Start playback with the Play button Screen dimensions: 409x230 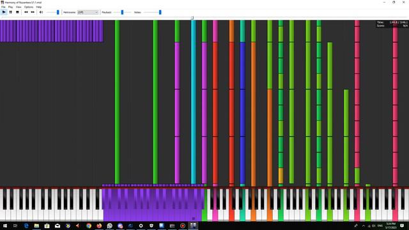(x=4, y=12)
